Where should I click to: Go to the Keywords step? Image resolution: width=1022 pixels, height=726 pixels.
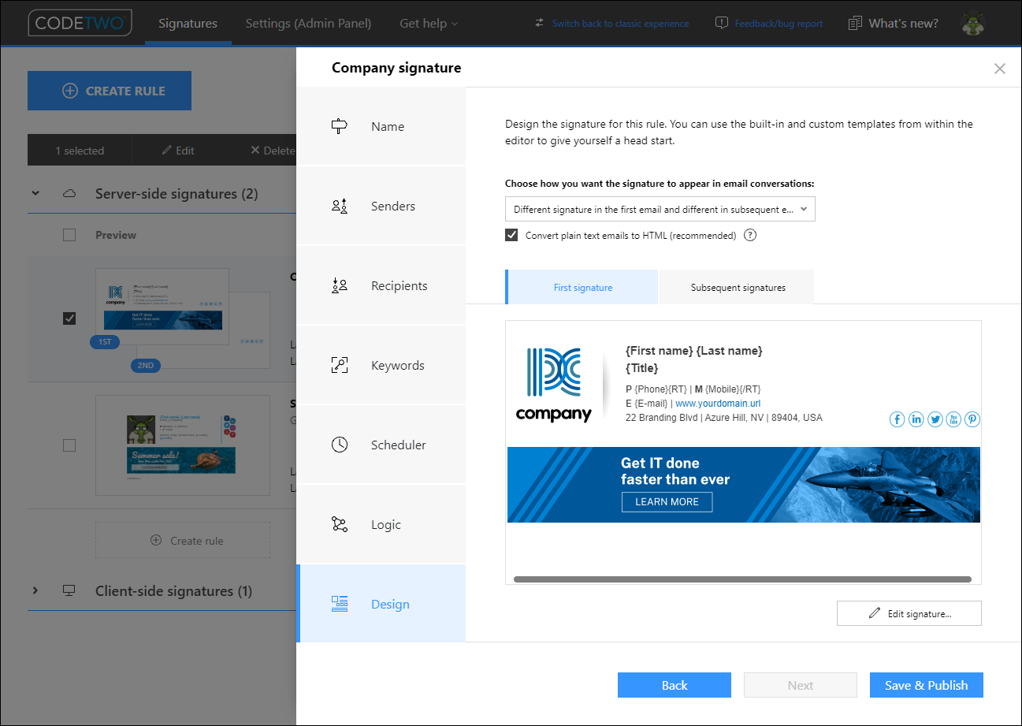[381, 365]
